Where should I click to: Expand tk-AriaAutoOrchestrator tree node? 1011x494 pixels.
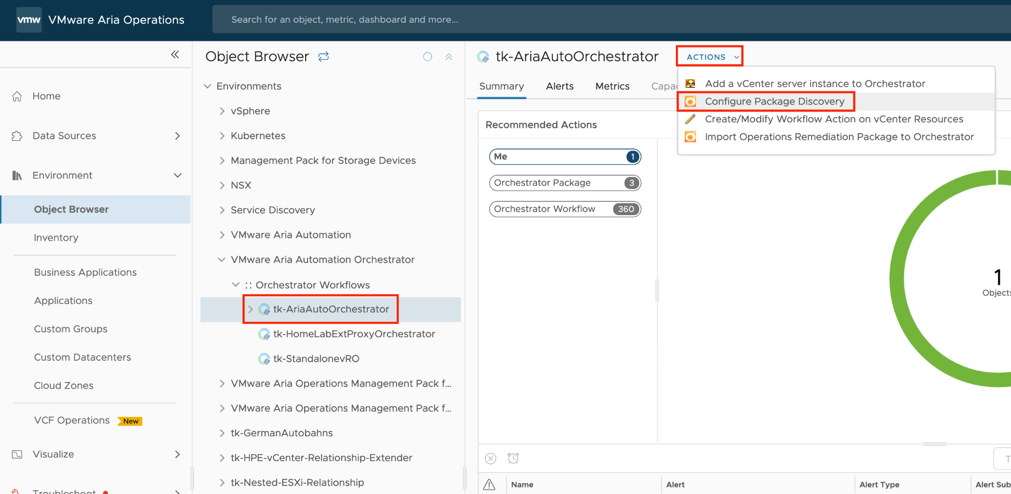click(250, 309)
